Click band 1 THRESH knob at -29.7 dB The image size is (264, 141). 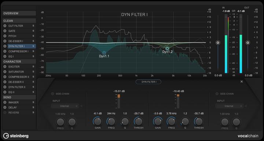click(139, 122)
